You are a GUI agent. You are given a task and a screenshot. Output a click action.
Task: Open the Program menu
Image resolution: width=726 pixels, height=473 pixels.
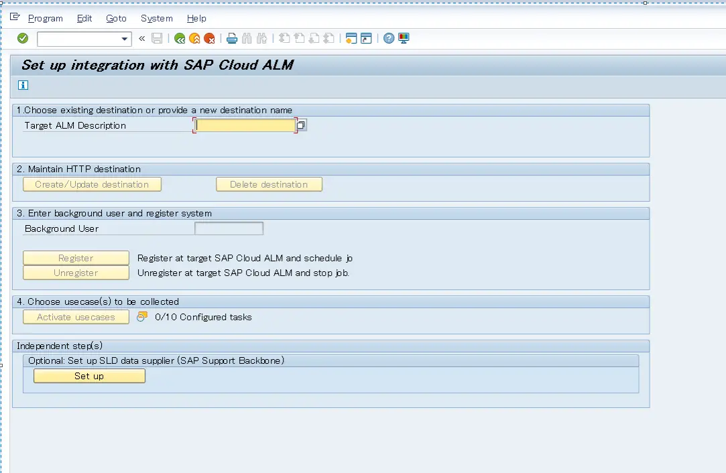[x=46, y=19]
